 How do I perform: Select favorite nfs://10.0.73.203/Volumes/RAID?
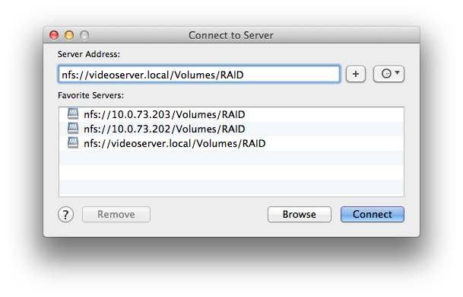(x=231, y=114)
